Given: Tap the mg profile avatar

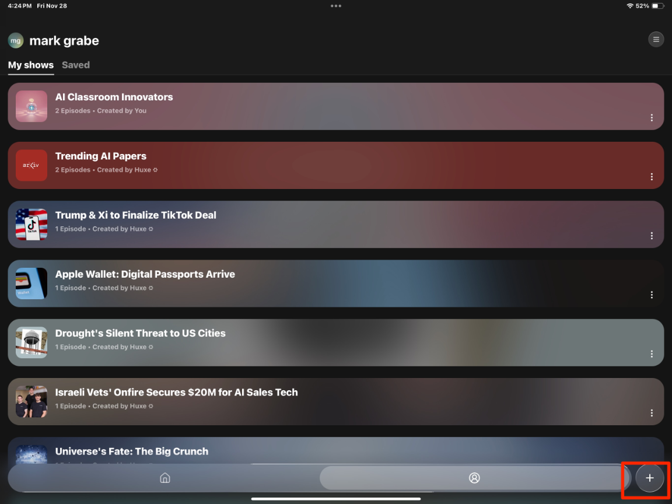Looking at the screenshot, I should pos(16,41).
